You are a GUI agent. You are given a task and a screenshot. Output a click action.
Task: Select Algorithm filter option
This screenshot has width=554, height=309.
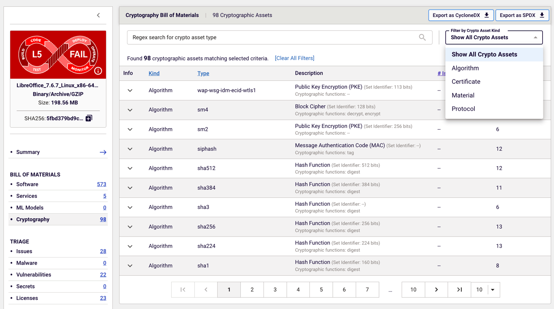[494, 68]
